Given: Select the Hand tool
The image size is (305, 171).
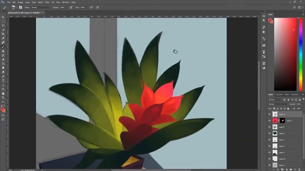Looking at the screenshot, I should [3, 94].
